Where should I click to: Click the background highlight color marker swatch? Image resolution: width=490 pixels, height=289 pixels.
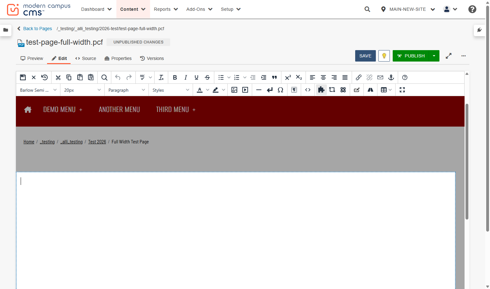216,90
